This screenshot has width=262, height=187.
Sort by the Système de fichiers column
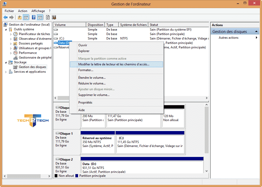tap(133, 25)
